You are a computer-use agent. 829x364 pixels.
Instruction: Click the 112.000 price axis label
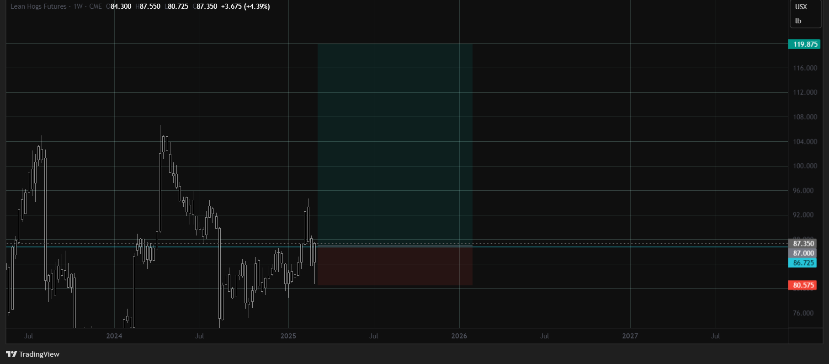(x=805, y=92)
